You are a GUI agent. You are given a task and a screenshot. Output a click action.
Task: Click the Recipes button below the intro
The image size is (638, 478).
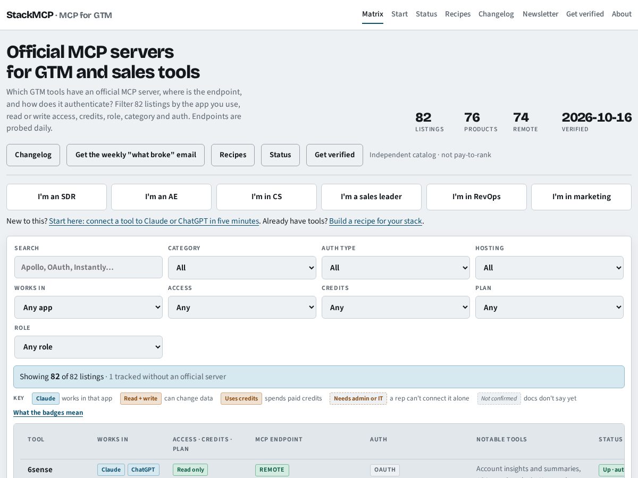tap(233, 155)
